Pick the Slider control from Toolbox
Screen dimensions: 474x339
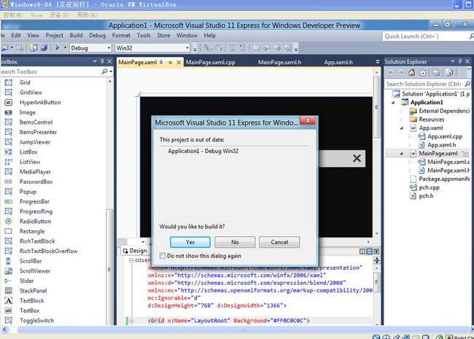(26, 281)
